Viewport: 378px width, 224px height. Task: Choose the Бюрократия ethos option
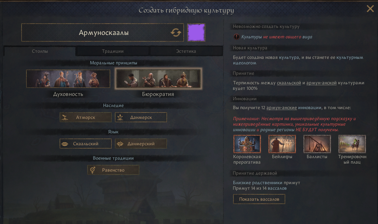pyautogui.click(x=158, y=79)
